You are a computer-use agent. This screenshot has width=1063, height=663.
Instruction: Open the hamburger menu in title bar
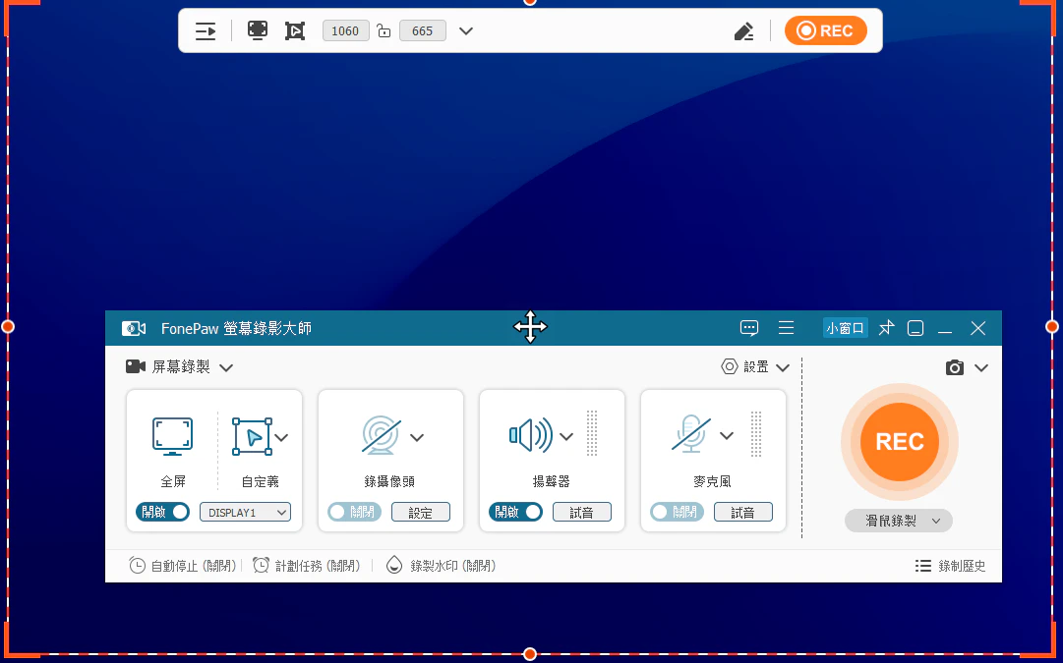pyautogui.click(x=787, y=328)
